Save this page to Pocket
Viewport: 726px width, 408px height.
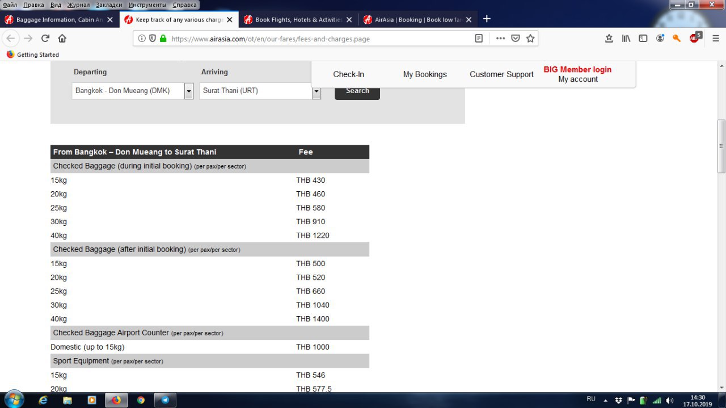tap(516, 39)
